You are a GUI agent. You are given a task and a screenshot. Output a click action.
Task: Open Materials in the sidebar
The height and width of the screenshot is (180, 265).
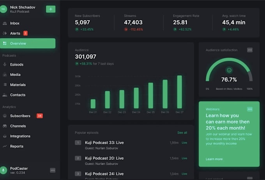click(x=18, y=85)
